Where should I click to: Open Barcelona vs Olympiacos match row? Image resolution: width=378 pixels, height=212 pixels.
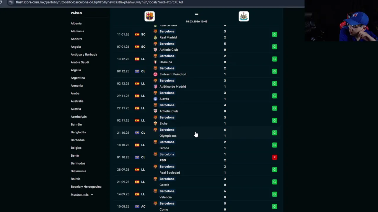click(x=197, y=133)
